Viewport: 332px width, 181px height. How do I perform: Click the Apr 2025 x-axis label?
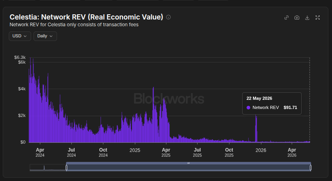pos(166,152)
